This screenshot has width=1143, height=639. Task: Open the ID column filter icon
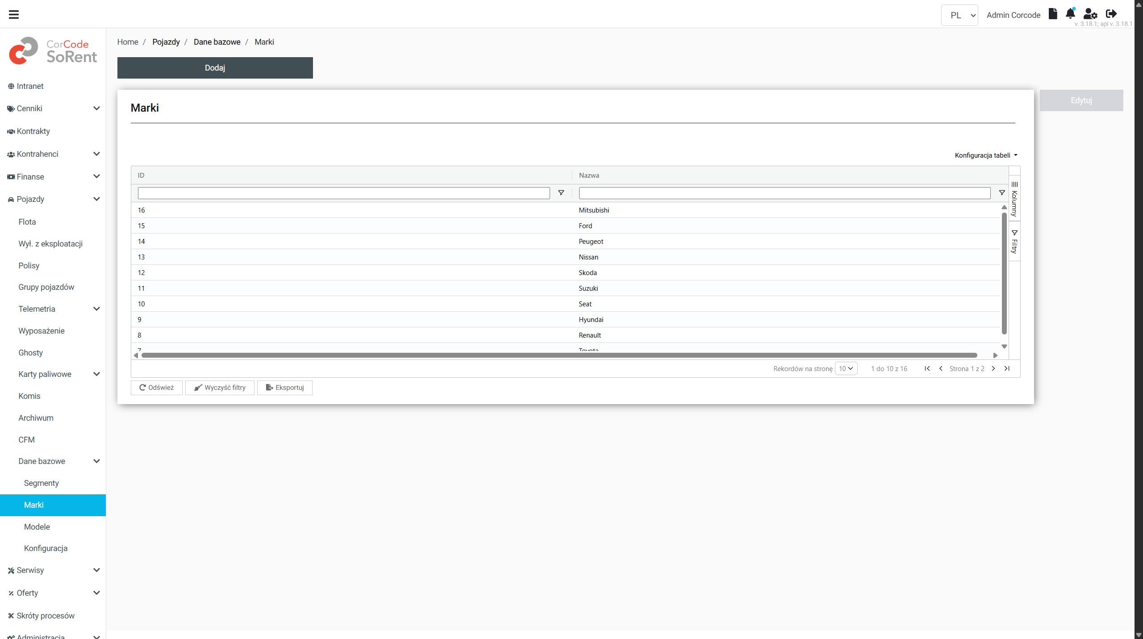[561, 193]
